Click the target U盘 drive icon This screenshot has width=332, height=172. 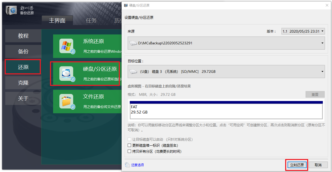click(133, 72)
